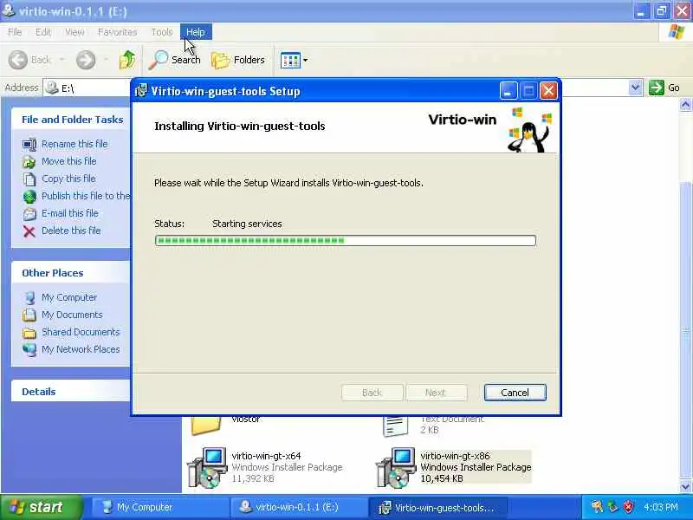The height and width of the screenshot is (520, 693).
Task: Click the Back arrow icon in Explorer toolbar
Action: [18, 60]
